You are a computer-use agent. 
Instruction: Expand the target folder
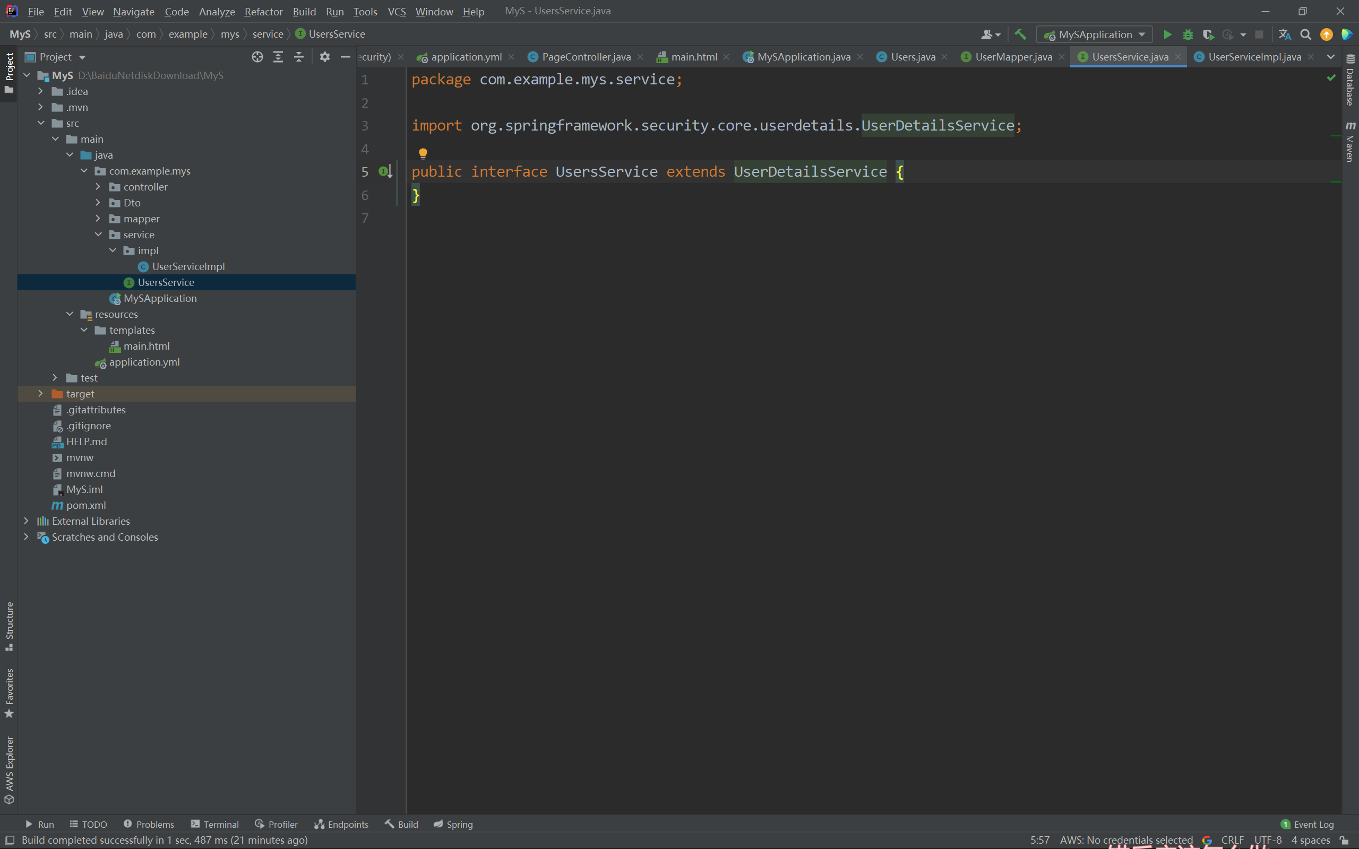40,394
